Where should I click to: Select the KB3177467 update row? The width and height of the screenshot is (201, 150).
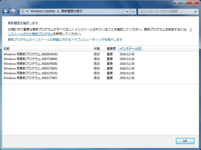100,78
